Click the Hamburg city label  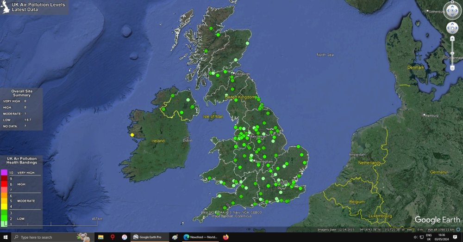click(432, 116)
